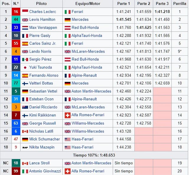Open the Valtteri Bottas driver link
Viewport: 189px width, 175px height.
[x=41, y=83]
